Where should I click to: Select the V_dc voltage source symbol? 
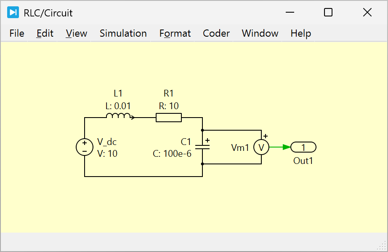point(84,147)
